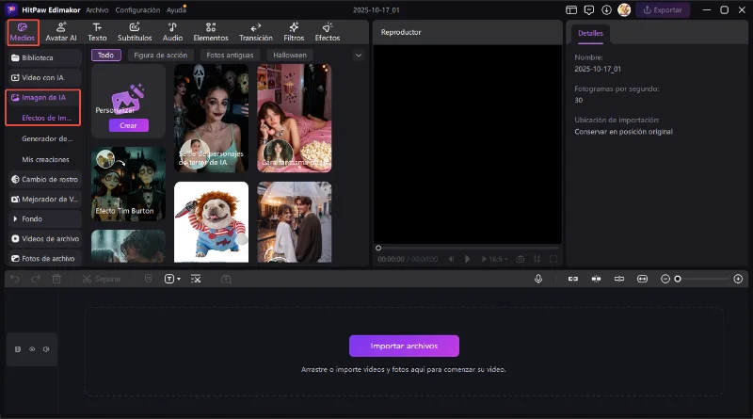Click the Importar archivos button

pos(404,346)
